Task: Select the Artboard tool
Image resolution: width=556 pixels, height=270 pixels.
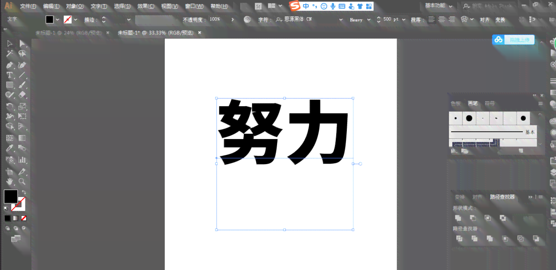Action: click(10, 172)
